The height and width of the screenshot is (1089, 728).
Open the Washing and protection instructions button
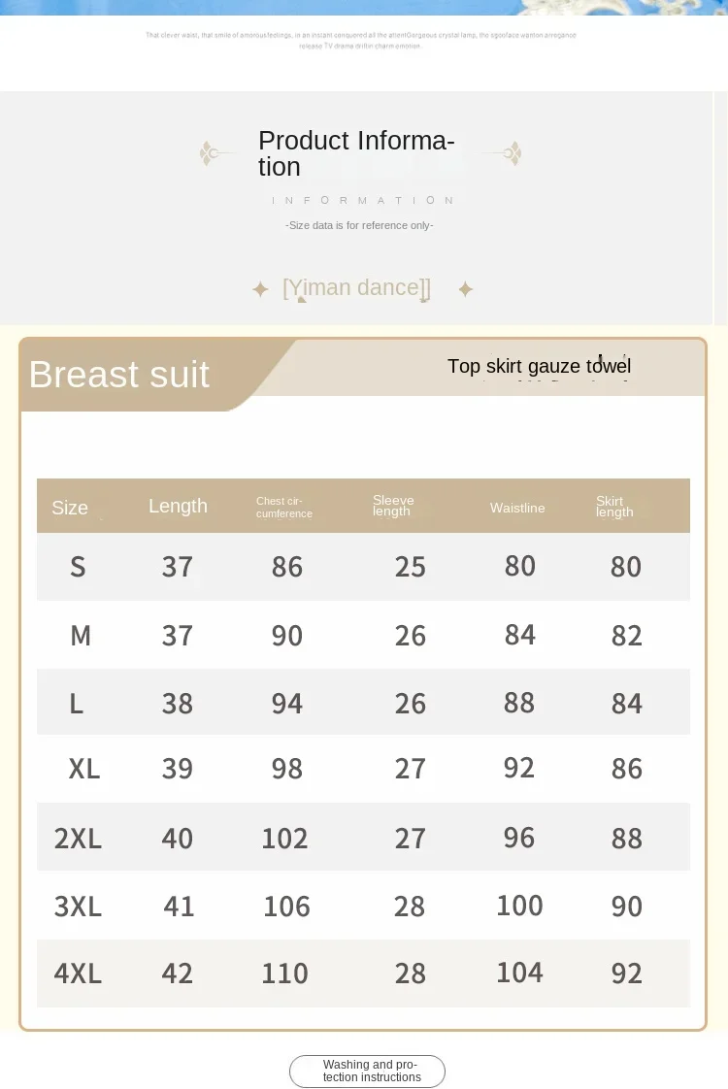[x=367, y=1071]
